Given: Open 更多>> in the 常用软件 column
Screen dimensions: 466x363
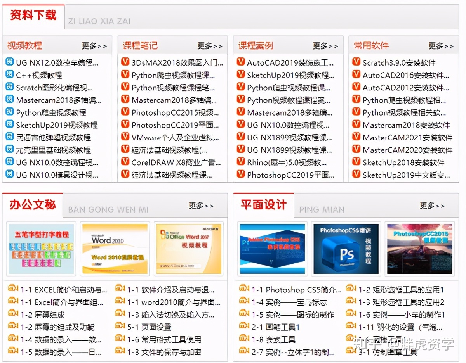Looking at the screenshot, I should click(x=442, y=45).
